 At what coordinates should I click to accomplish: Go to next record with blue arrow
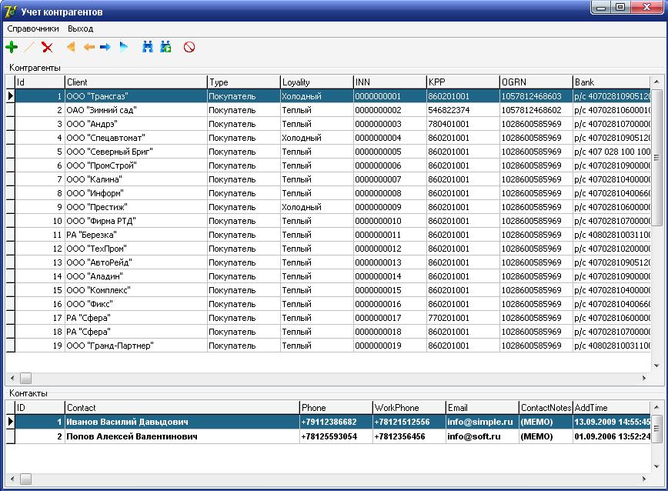105,47
